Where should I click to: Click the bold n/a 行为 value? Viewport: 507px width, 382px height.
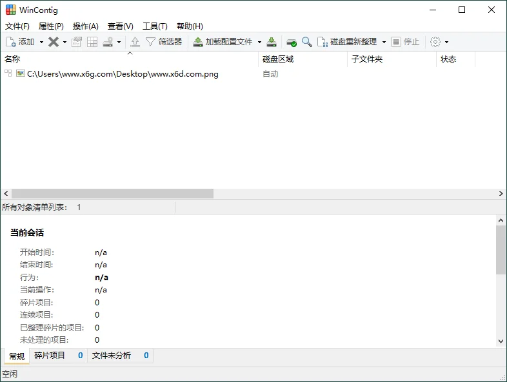101,278
